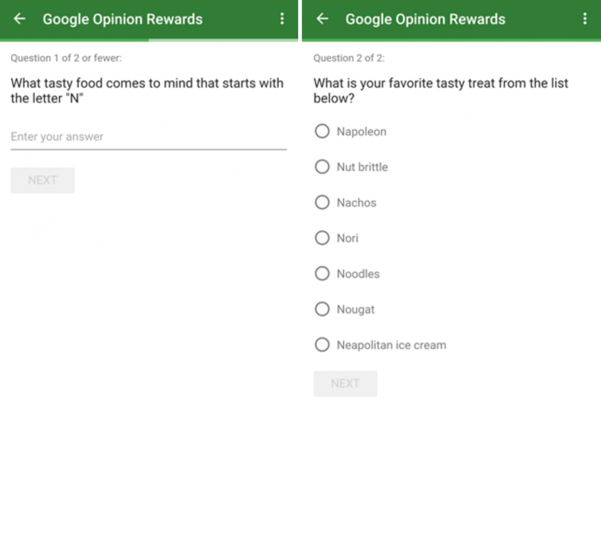
Task: Click the survey progress bar under Question 1 header
Action: pos(149,40)
